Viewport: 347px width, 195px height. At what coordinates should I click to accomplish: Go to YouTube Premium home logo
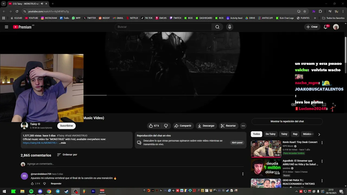tap(22, 27)
